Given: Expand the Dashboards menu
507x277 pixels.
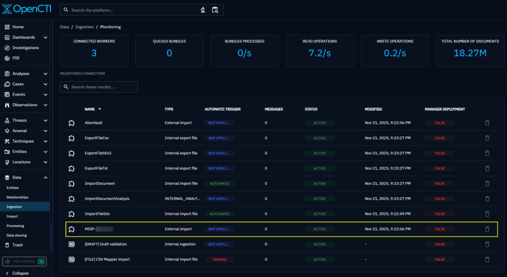Looking at the screenshot, I should click(45, 37).
